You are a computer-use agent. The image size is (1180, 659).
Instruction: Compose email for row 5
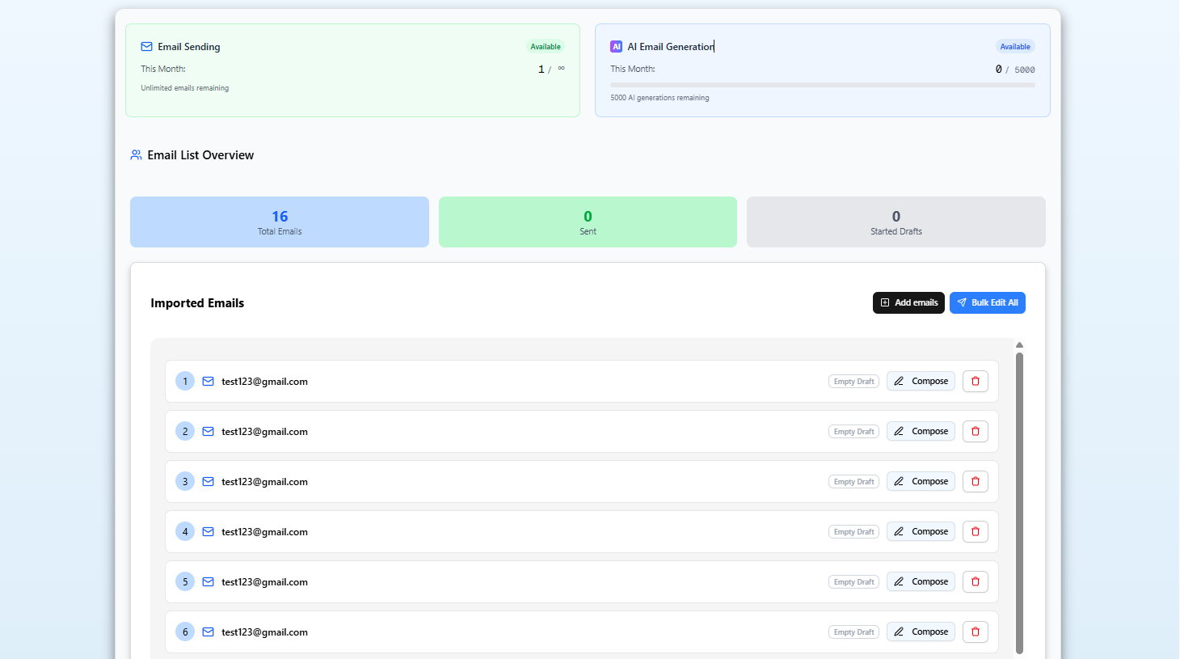click(x=921, y=581)
